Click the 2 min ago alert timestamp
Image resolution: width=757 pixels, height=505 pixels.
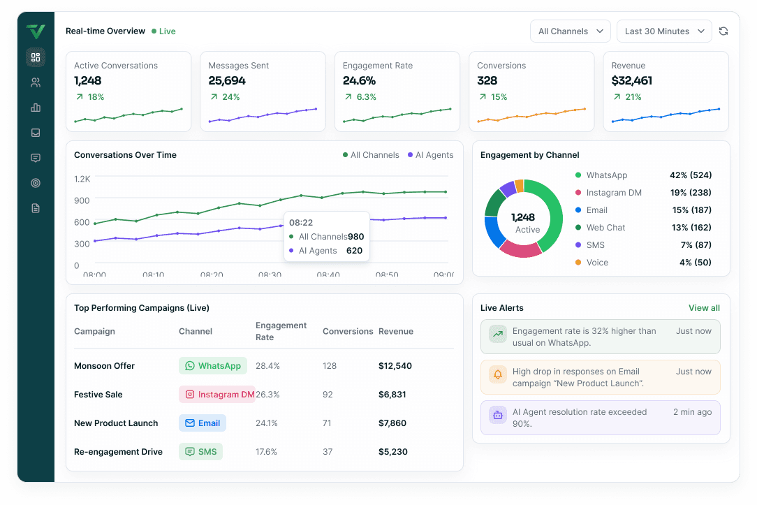point(692,412)
